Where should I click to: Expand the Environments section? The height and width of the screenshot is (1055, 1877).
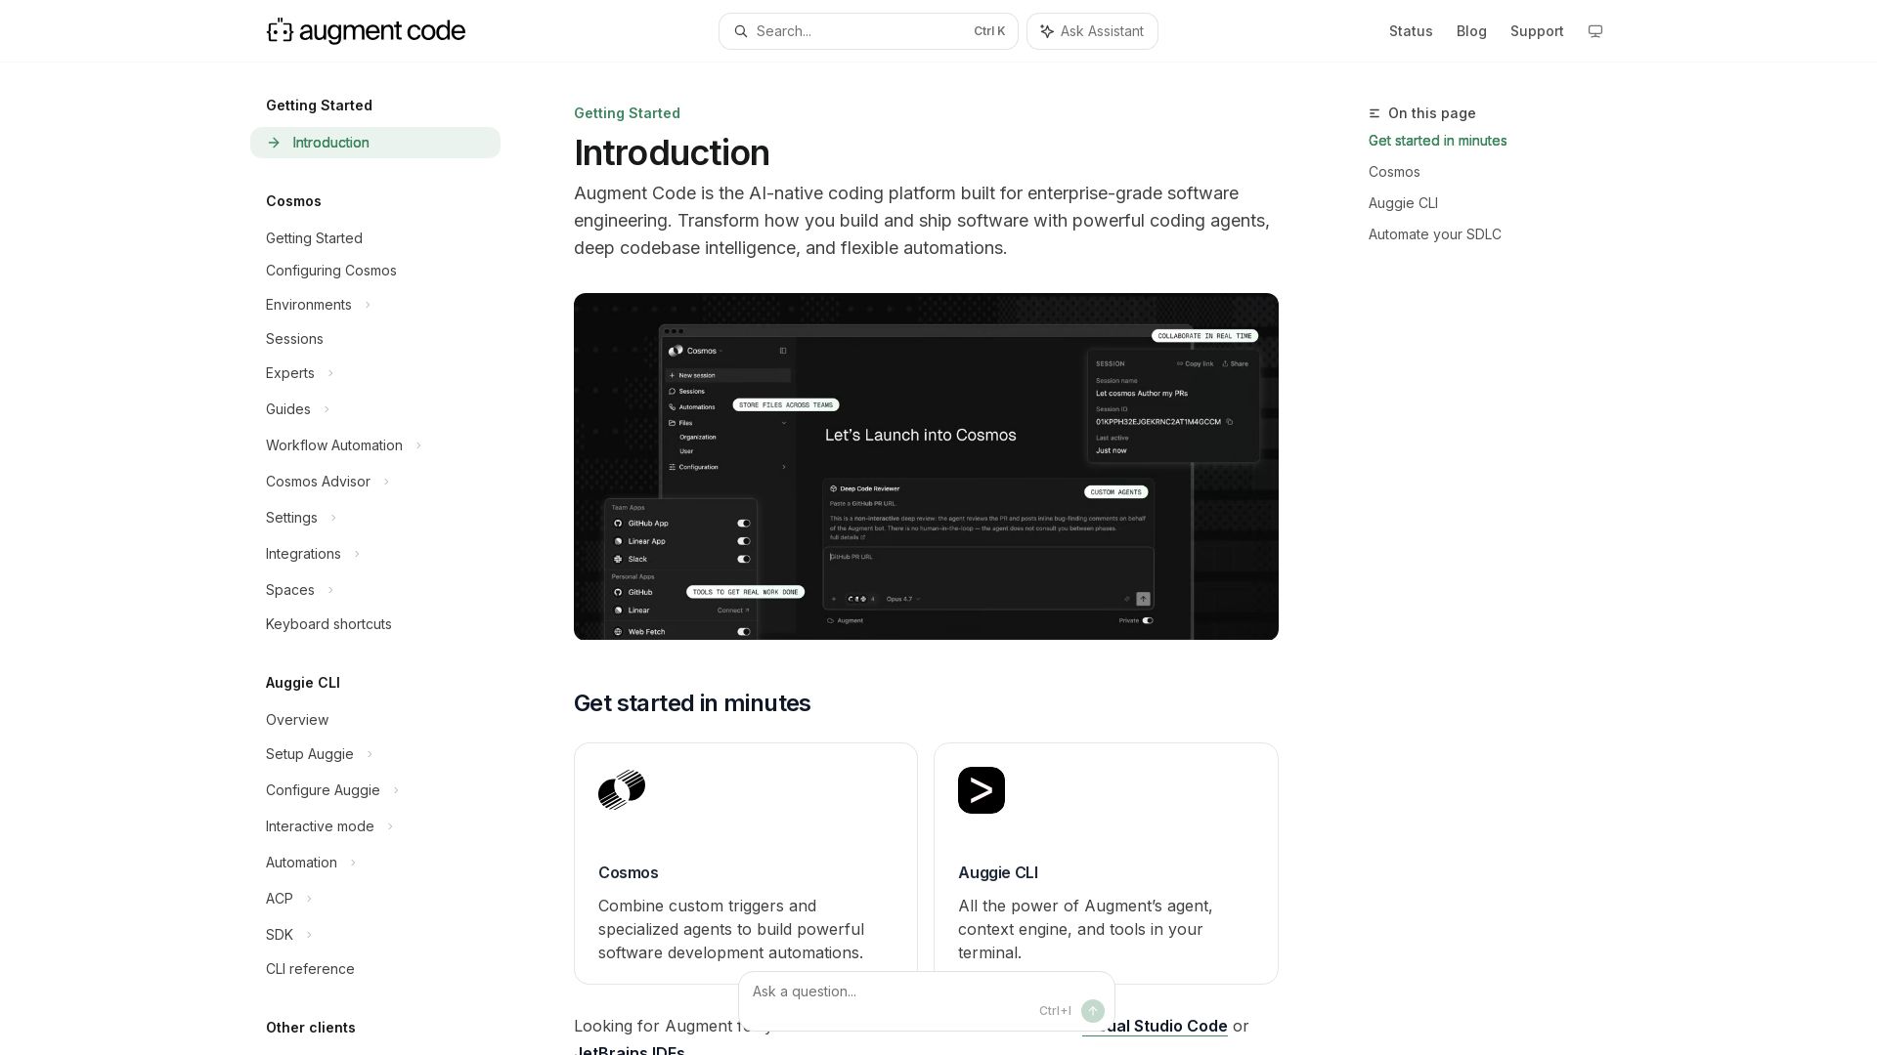point(368,305)
